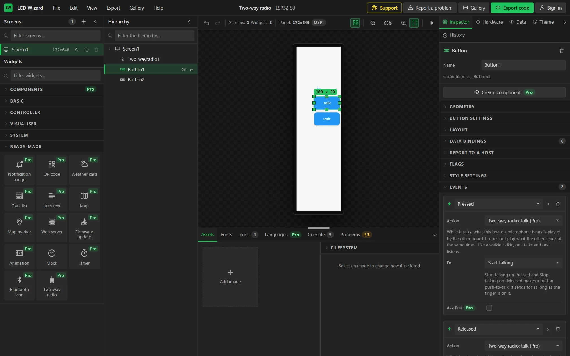Open the Pressed event type dropdown
The height and width of the screenshot is (356, 570).
tap(498, 204)
